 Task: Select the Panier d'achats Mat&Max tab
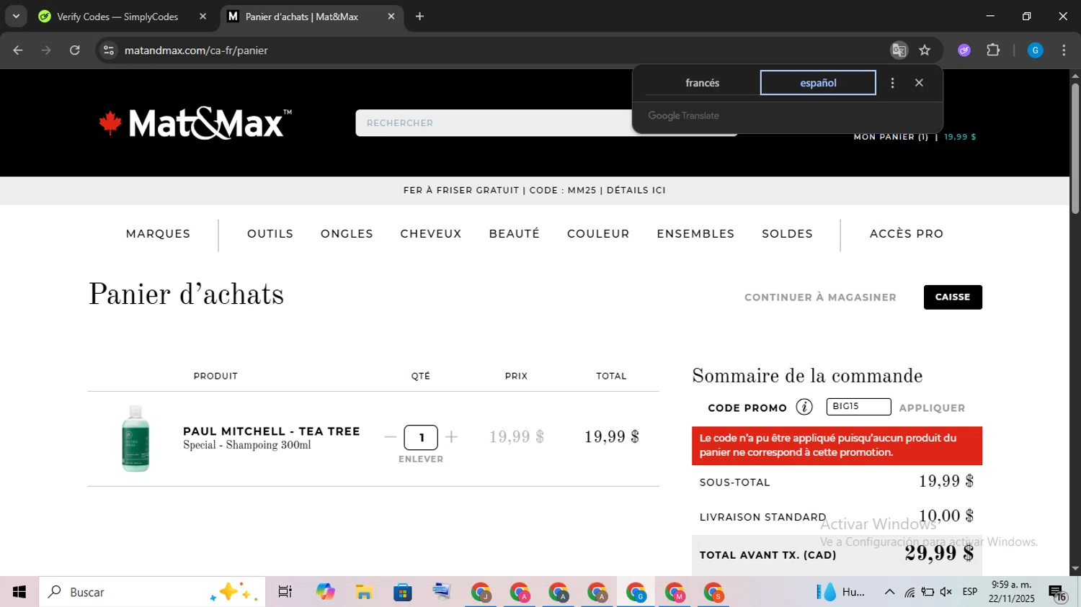[x=302, y=17]
